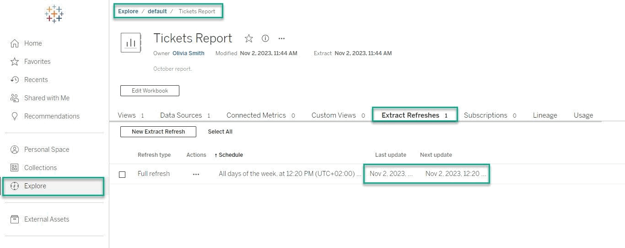Switch to the Subscriptions tab
The width and height of the screenshot is (625, 248).
(485, 115)
